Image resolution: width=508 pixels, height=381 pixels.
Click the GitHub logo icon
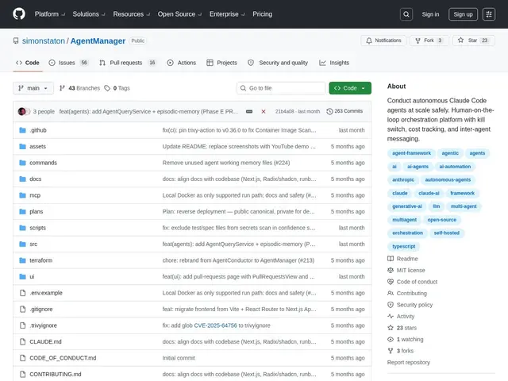(x=19, y=14)
